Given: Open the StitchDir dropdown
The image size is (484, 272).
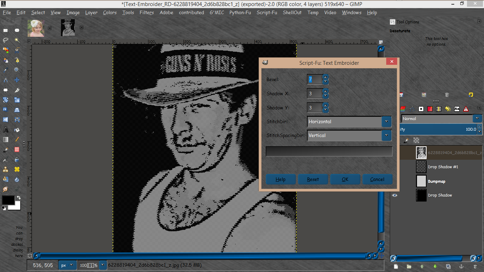Looking at the screenshot, I should (349, 121).
